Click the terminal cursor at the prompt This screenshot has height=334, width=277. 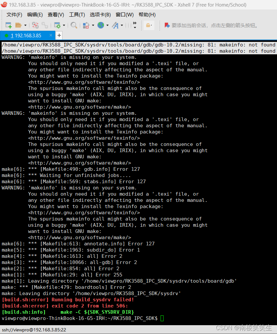162,318
